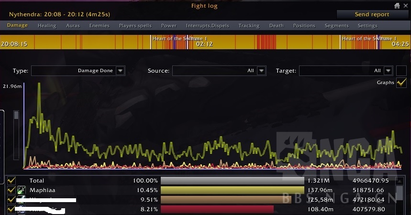
Task: Click the home icon in title bar
Action: (x=397, y=5)
